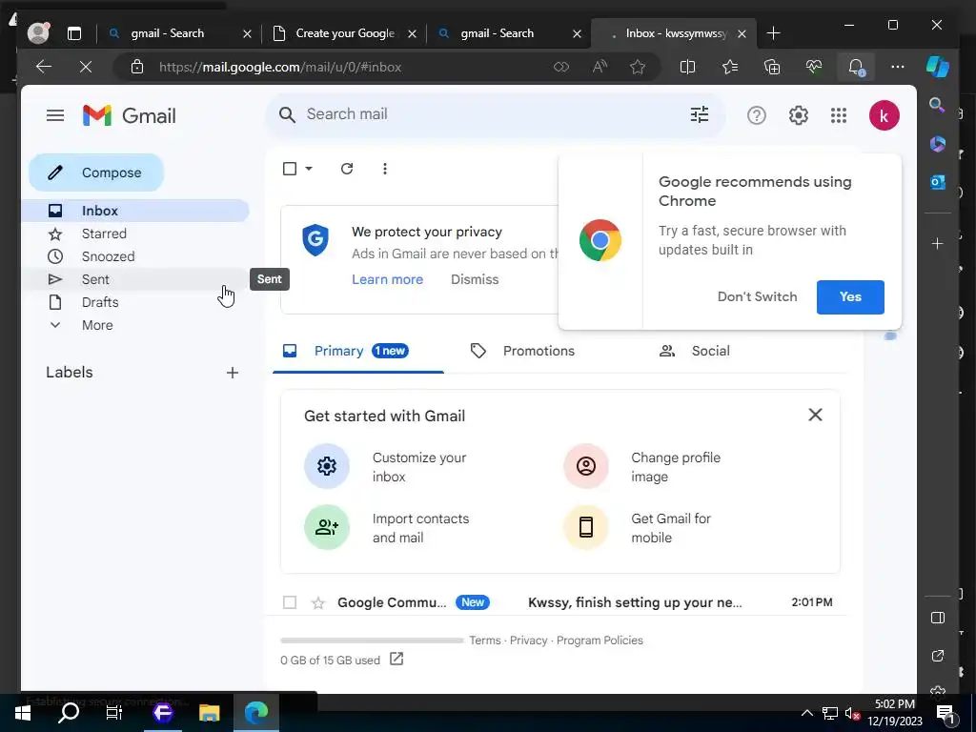The width and height of the screenshot is (976, 732).
Task: Open the Gmail support help icon
Action: pos(756,115)
